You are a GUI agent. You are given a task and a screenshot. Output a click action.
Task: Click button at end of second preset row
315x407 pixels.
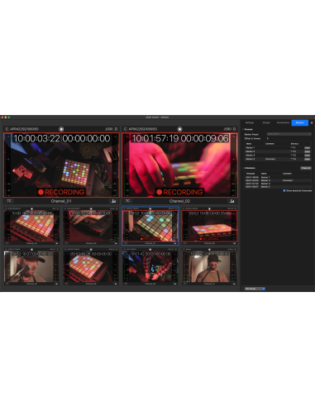(x=307, y=151)
